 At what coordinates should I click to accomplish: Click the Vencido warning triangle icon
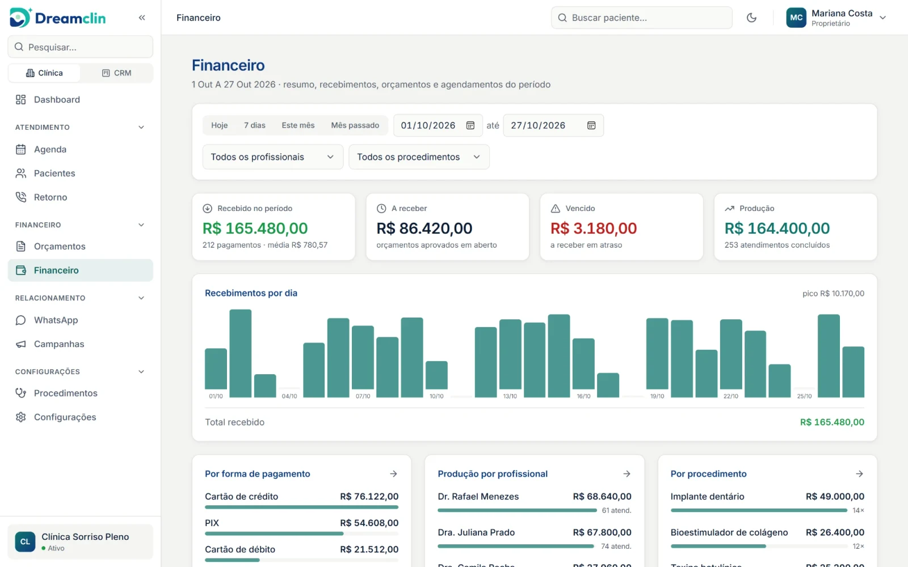click(x=556, y=208)
